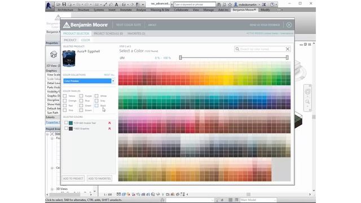
Task: Collapse the Ceiling Plans node in Project Browser
Action: pos(52,168)
